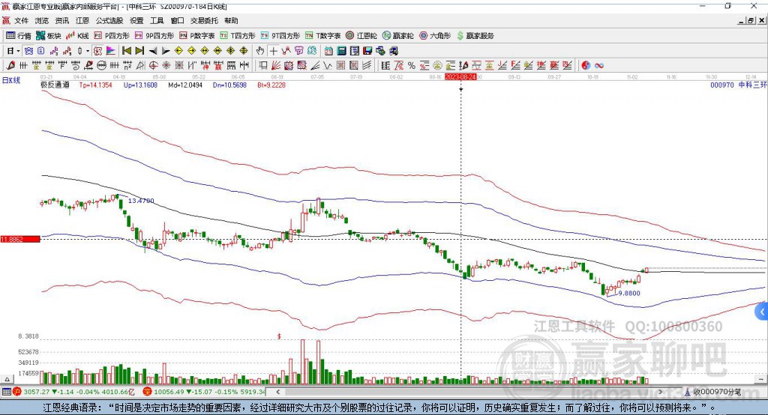This screenshot has width=768, height=415.
Task: Click the 2023-08-24 date marker
Action: (x=461, y=77)
